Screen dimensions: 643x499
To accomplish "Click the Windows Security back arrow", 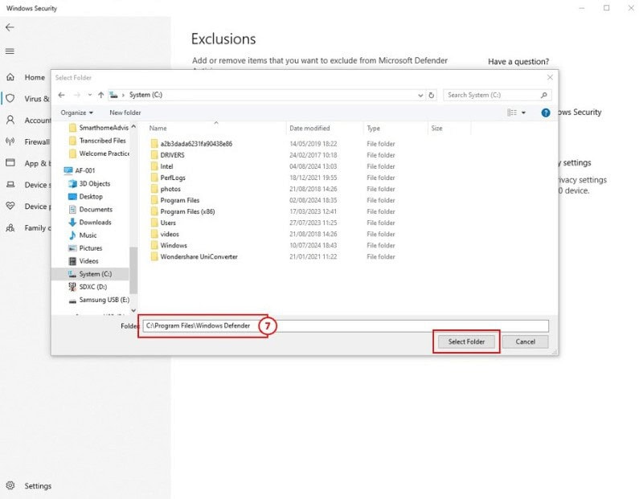I will [10, 27].
